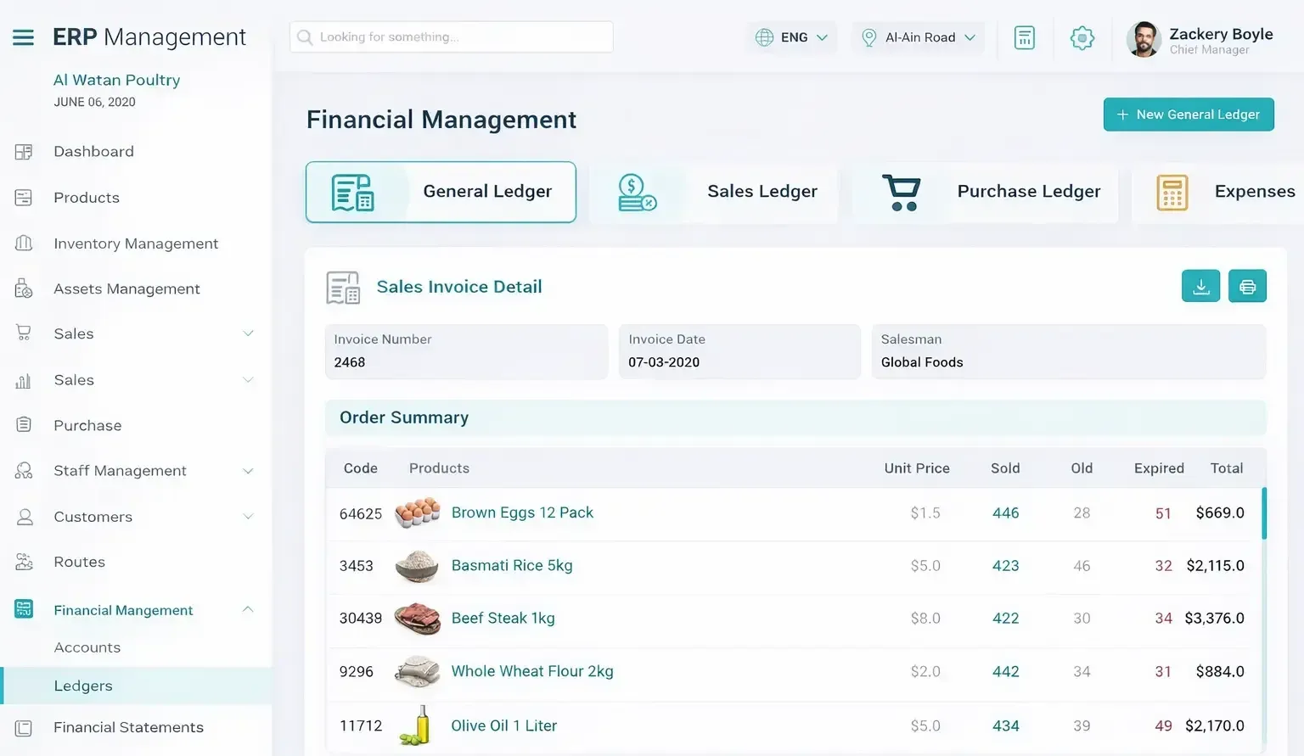Open the Brown Eggs 12 Pack link
The height and width of the screenshot is (756, 1304).
[x=522, y=512]
